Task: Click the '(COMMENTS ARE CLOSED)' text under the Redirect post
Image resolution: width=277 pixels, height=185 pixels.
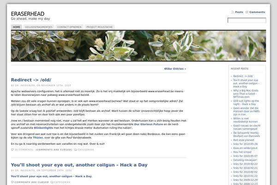Action: click(54, 150)
